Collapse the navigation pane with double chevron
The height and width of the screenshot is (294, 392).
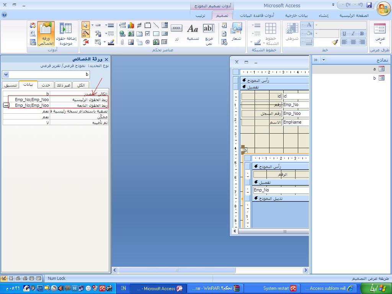[x=315, y=60]
